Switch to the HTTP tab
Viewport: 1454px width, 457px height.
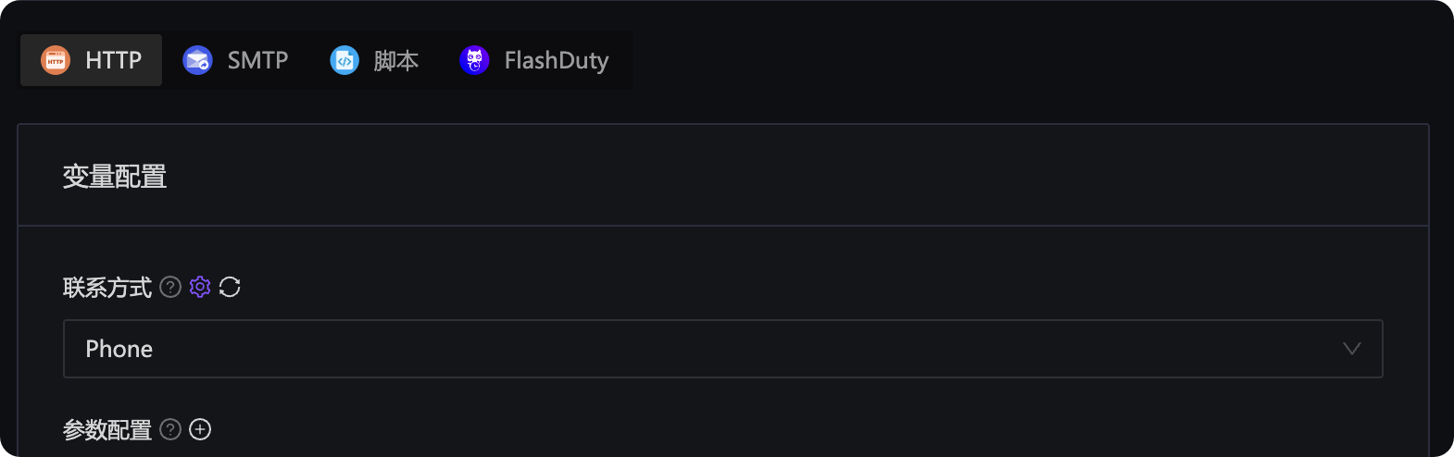112,60
